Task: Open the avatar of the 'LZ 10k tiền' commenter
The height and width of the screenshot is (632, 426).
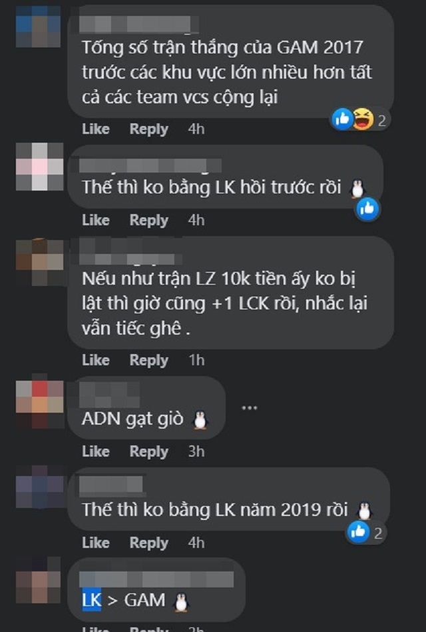Action: [39, 262]
